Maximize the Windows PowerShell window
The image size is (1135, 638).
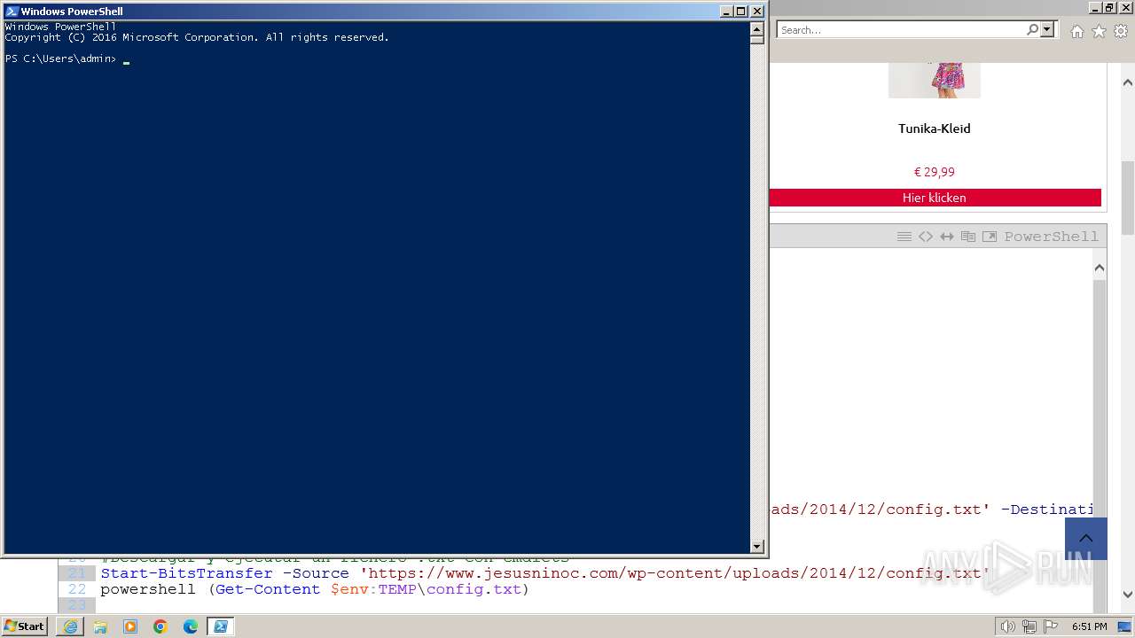741,12
